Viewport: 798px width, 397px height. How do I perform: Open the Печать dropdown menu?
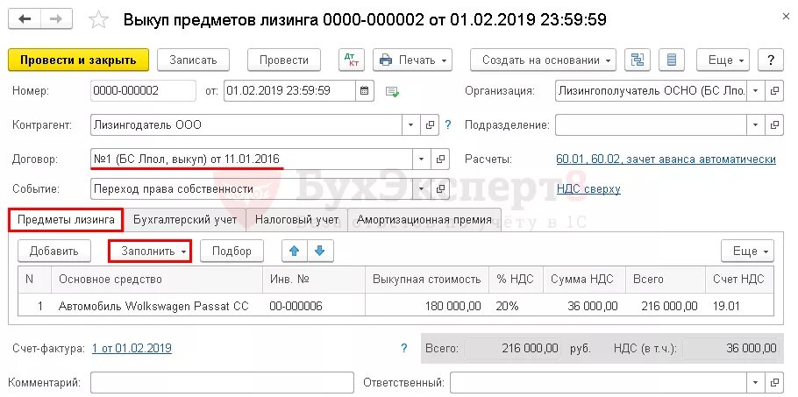(413, 60)
